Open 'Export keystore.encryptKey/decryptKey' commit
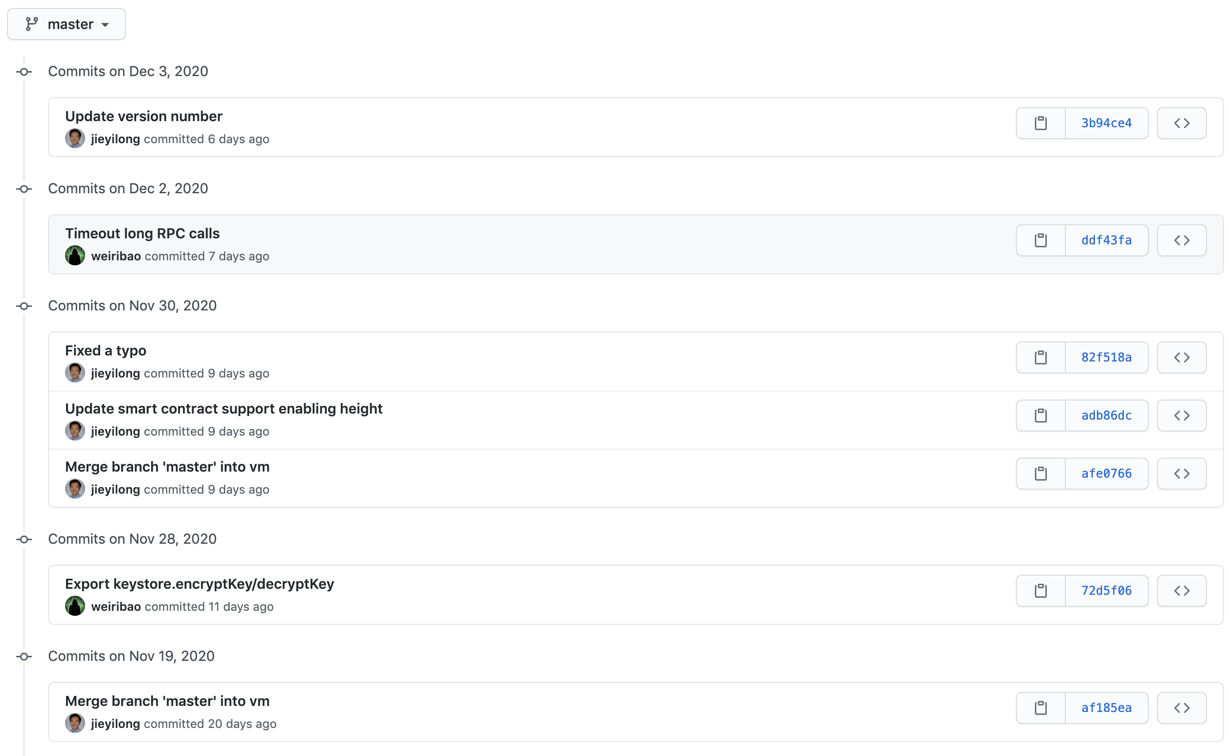1229x756 pixels. pos(199,584)
